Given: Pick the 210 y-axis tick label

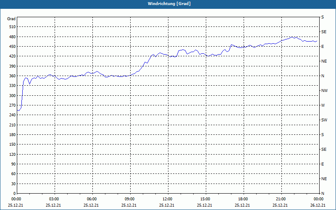Looking at the screenshot, I should point(13,125).
